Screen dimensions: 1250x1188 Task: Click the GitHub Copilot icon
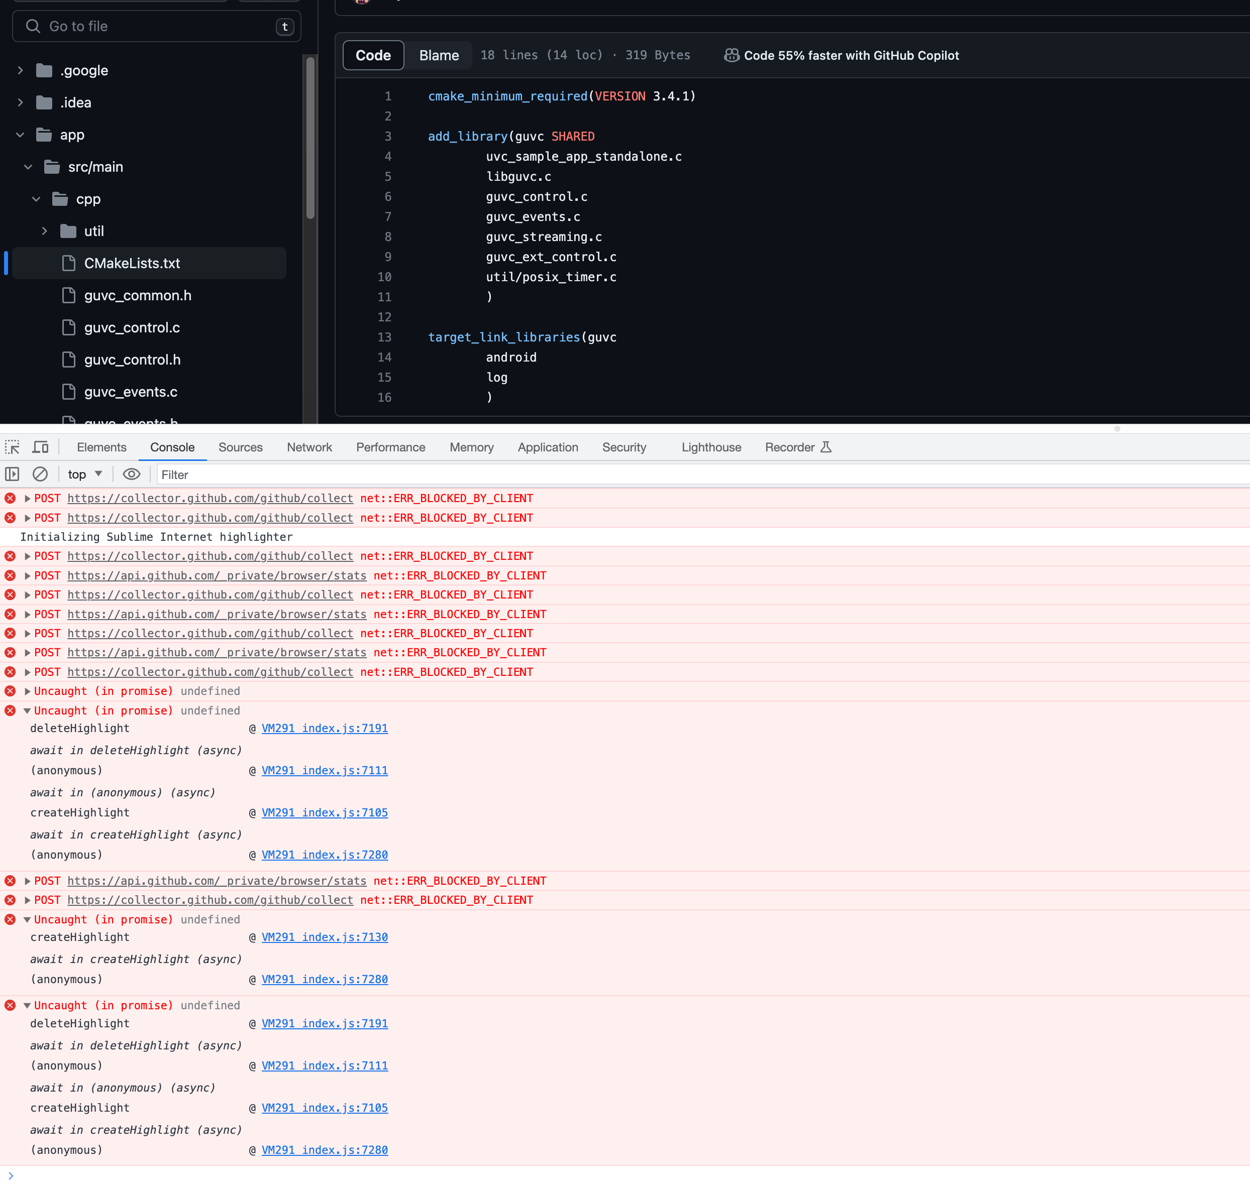pyautogui.click(x=731, y=56)
